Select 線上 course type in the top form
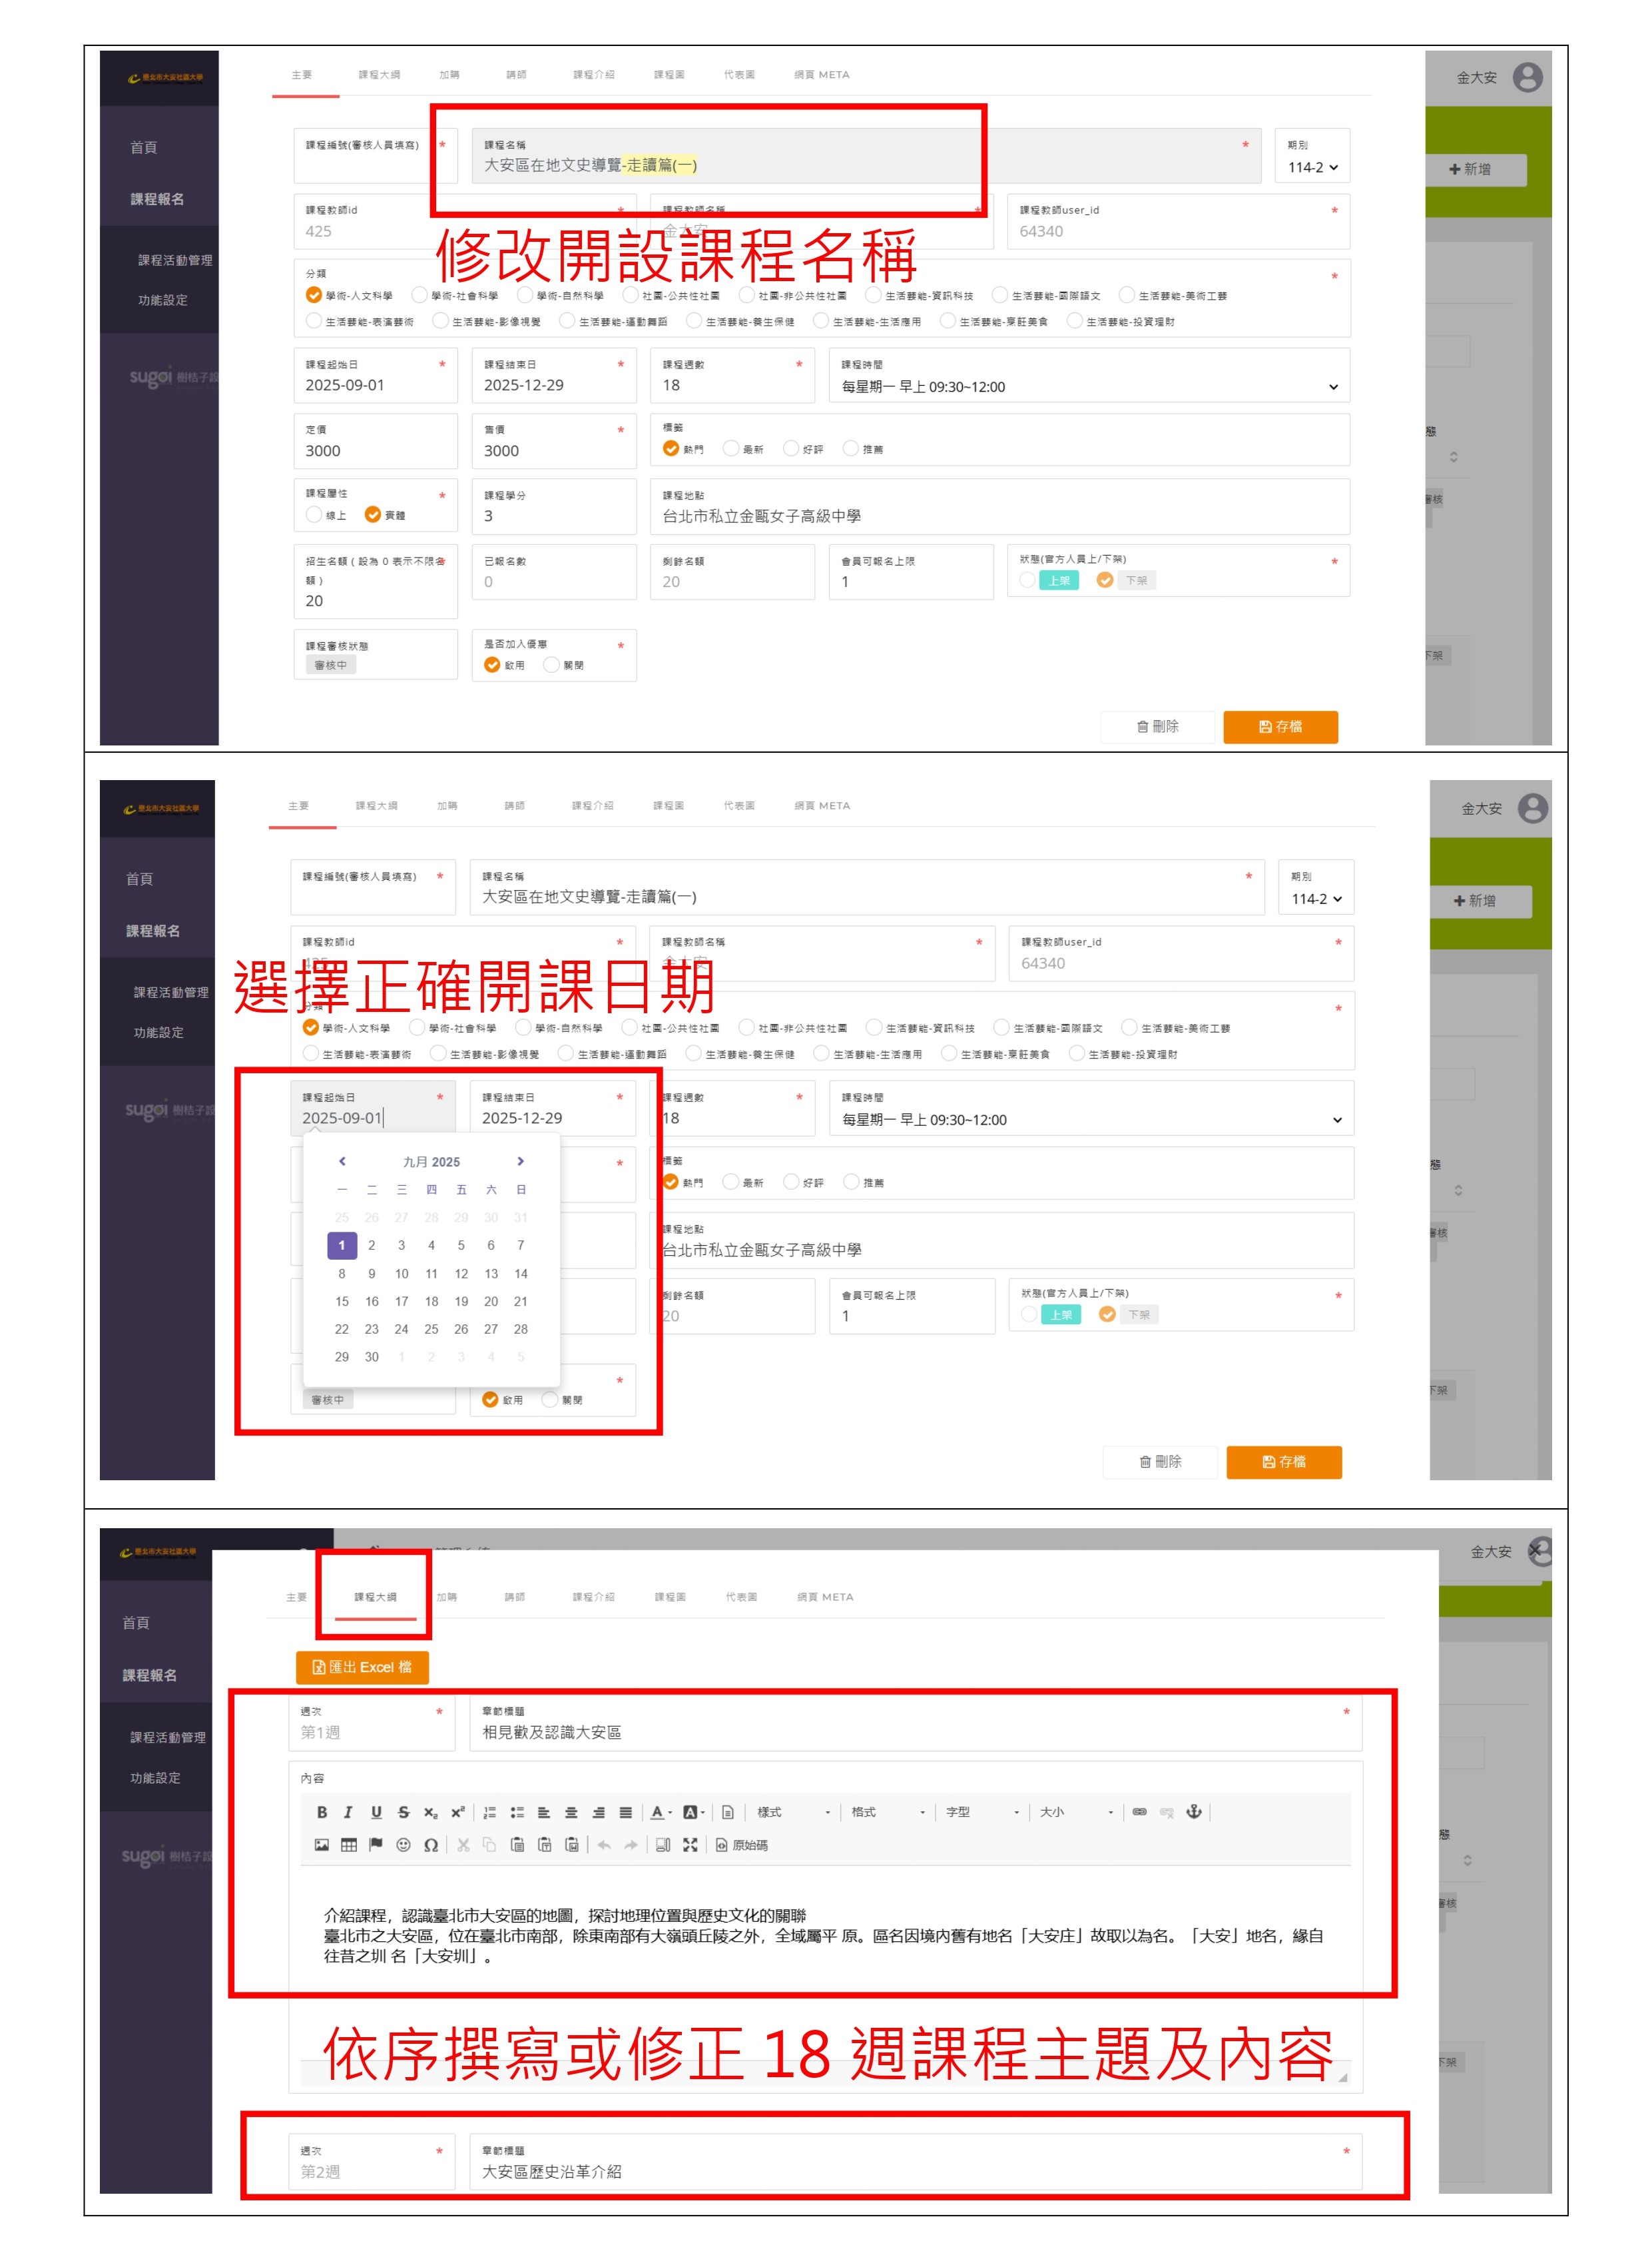Image resolution: width=1652 pixels, height=2255 pixels. [x=314, y=514]
